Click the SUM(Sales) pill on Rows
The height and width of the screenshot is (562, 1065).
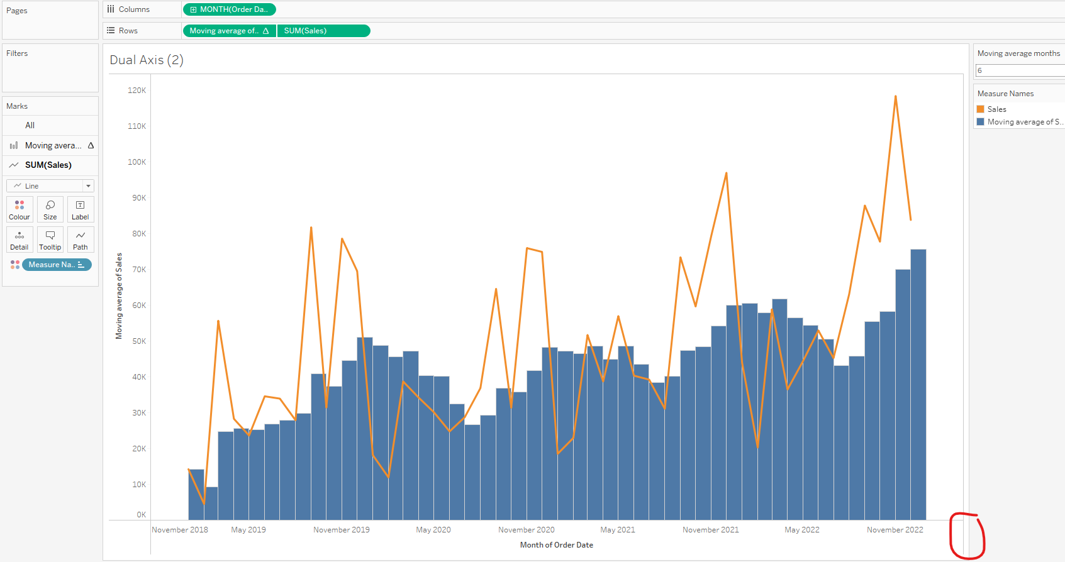pyautogui.click(x=323, y=31)
